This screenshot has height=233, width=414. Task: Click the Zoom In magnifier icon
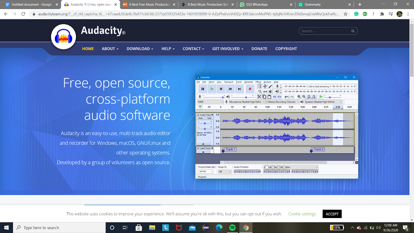(x=299, y=97)
